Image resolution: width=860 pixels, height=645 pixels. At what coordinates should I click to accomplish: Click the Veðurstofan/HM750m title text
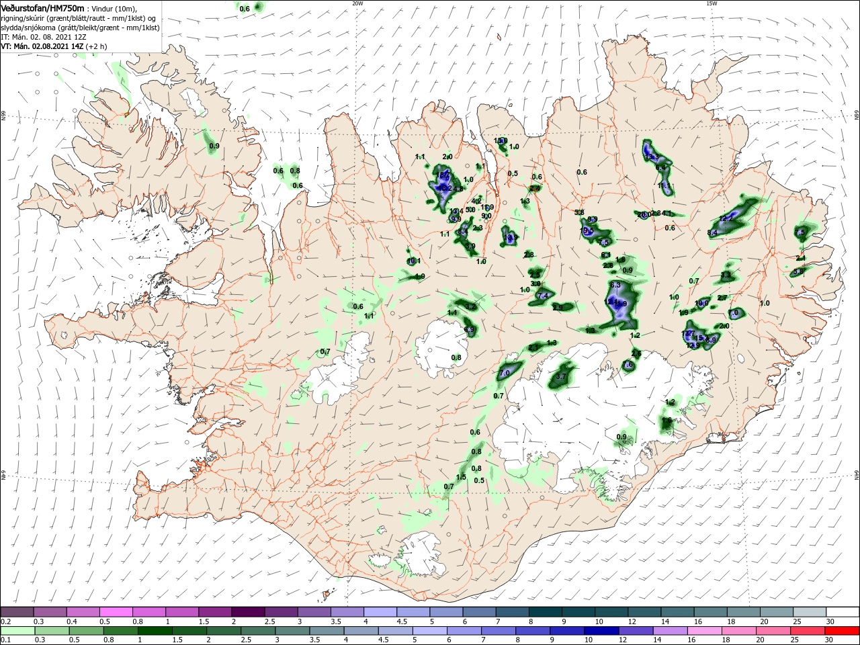click(x=42, y=7)
